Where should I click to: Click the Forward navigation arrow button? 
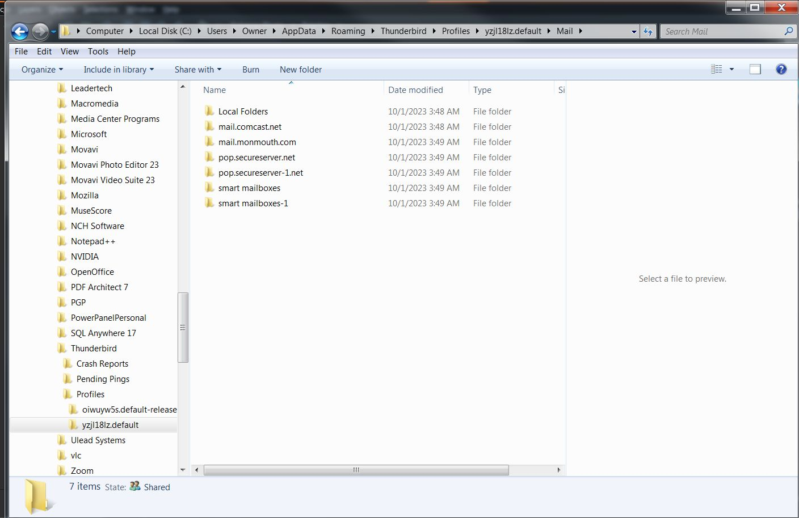(x=40, y=31)
